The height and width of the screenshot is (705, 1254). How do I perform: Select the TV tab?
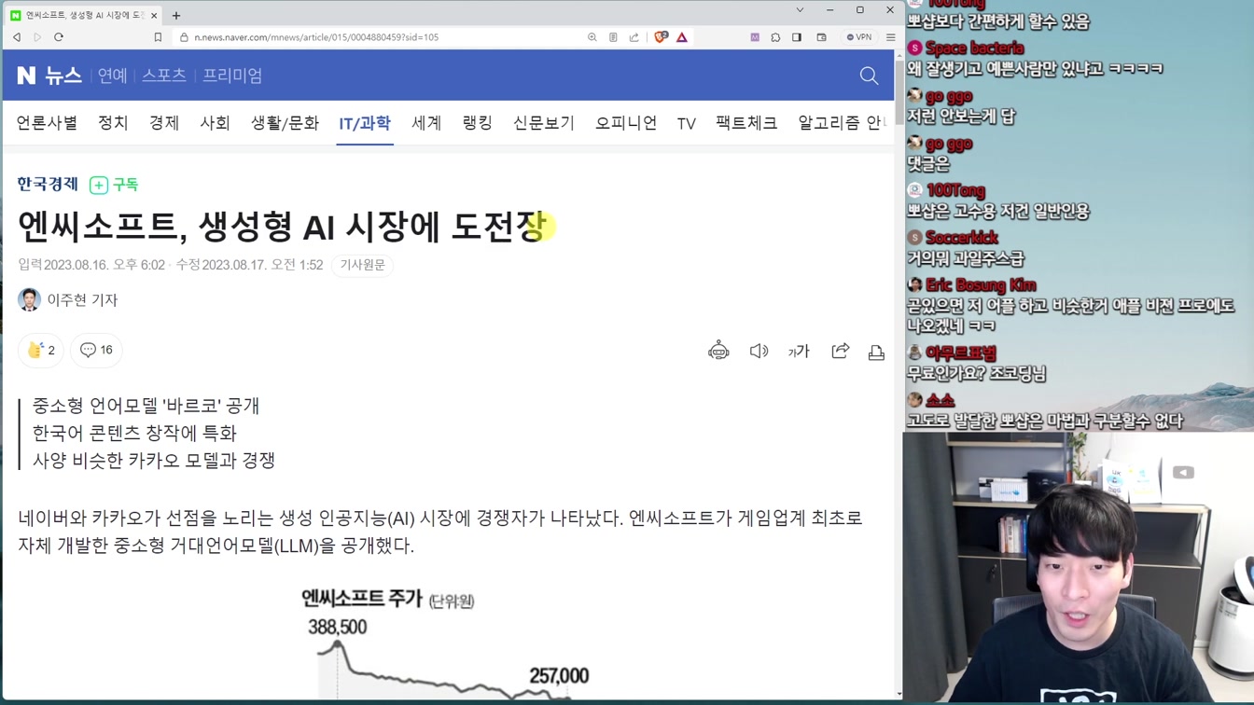[x=687, y=123]
